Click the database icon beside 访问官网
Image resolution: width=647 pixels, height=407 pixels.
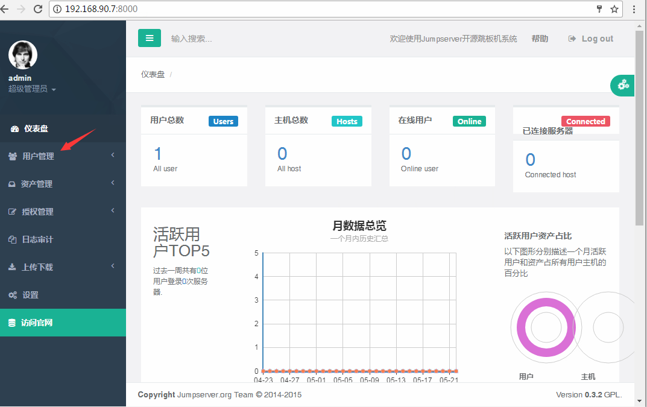[12, 323]
